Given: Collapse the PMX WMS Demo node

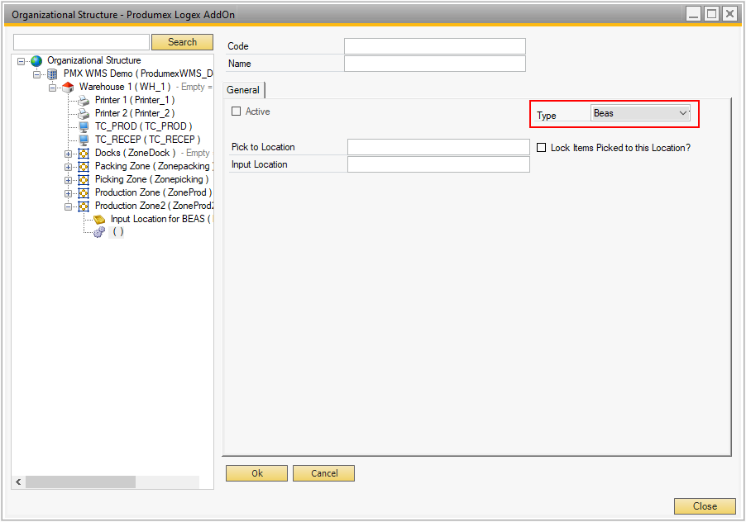Looking at the screenshot, I should click(x=36, y=74).
